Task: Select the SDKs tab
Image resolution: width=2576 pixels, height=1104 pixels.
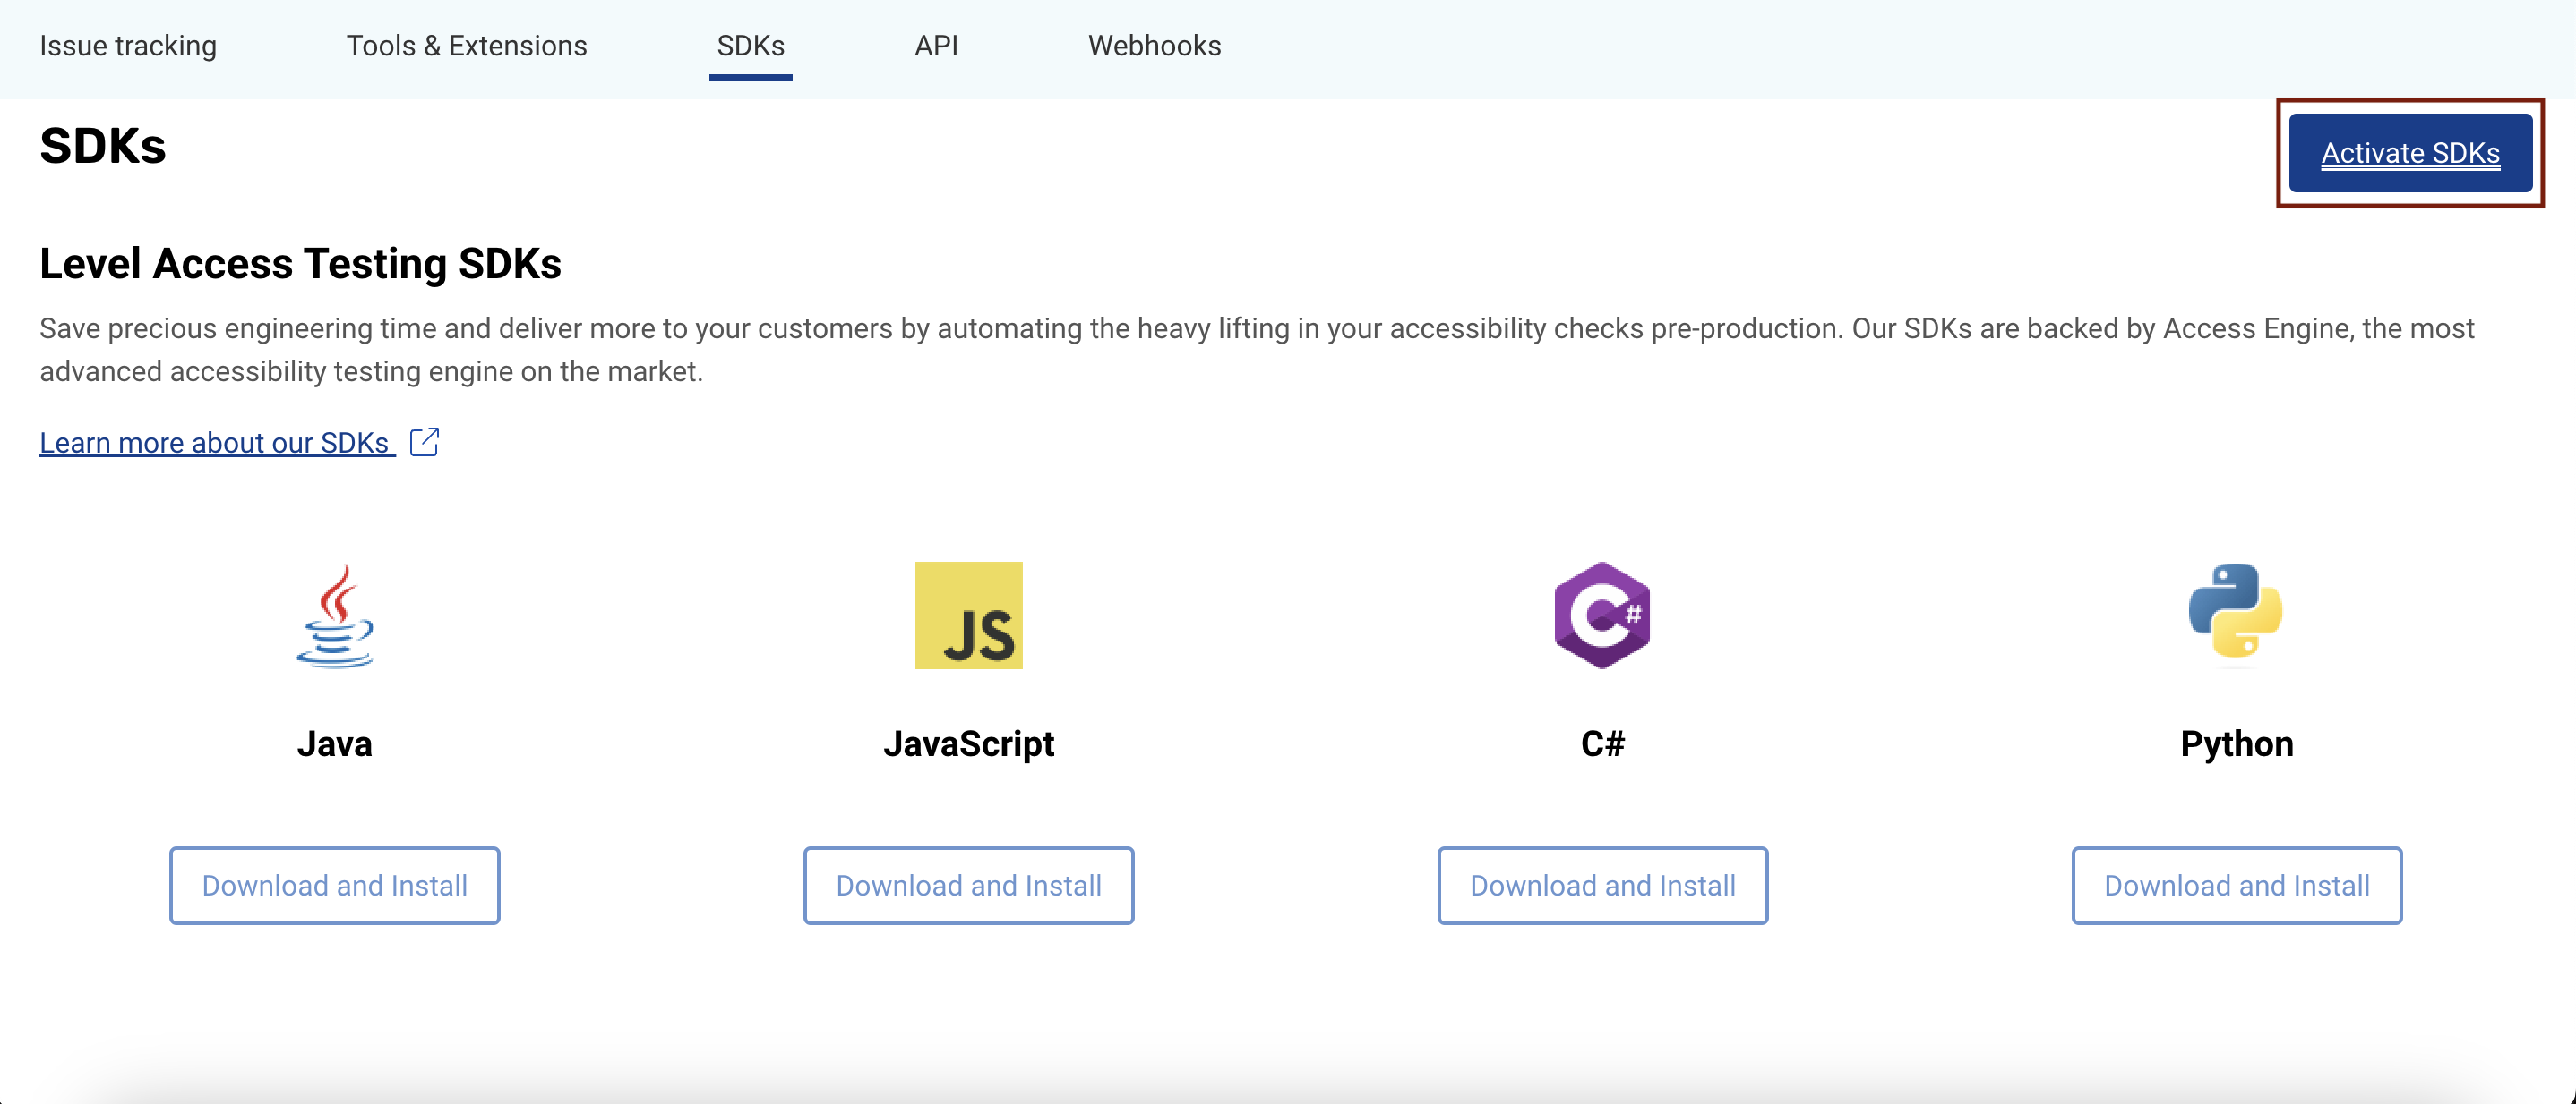Action: pyautogui.click(x=750, y=46)
